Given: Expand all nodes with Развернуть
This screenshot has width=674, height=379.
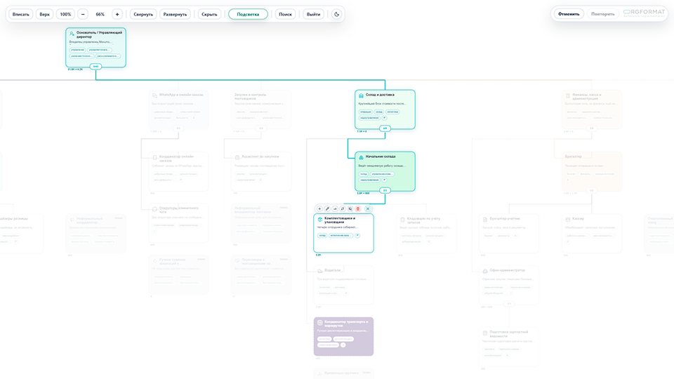Looking at the screenshot, I should coord(175,14).
